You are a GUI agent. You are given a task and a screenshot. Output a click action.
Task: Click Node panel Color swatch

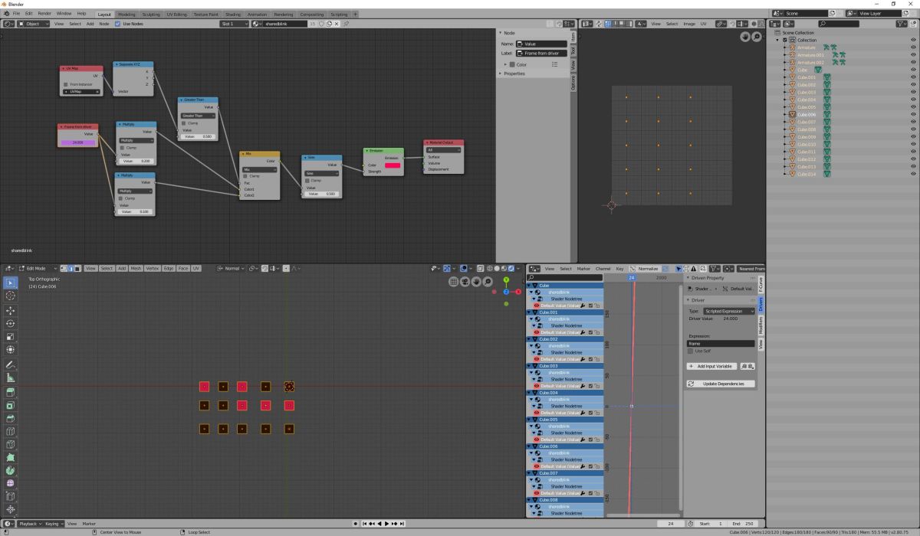tap(512, 64)
